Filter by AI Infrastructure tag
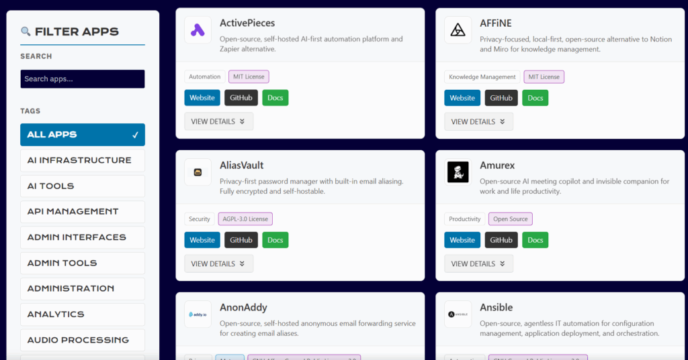This screenshot has height=360, width=688. coord(82,160)
